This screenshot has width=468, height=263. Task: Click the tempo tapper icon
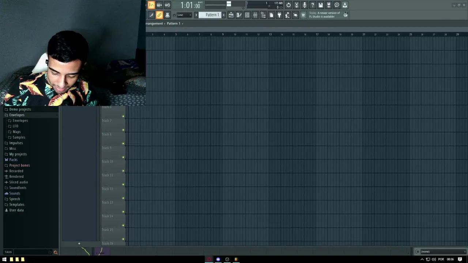[x=287, y=15]
